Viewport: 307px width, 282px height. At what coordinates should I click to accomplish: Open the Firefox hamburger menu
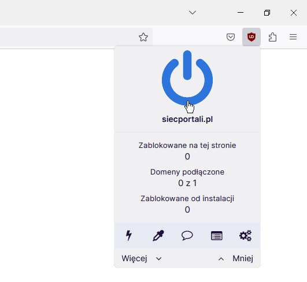(293, 37)
